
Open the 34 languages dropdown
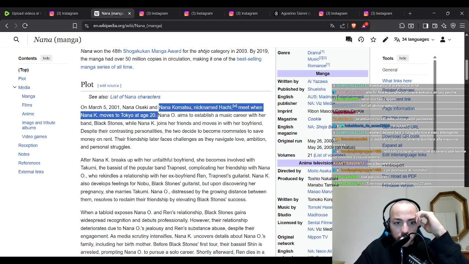coord(414,39)
